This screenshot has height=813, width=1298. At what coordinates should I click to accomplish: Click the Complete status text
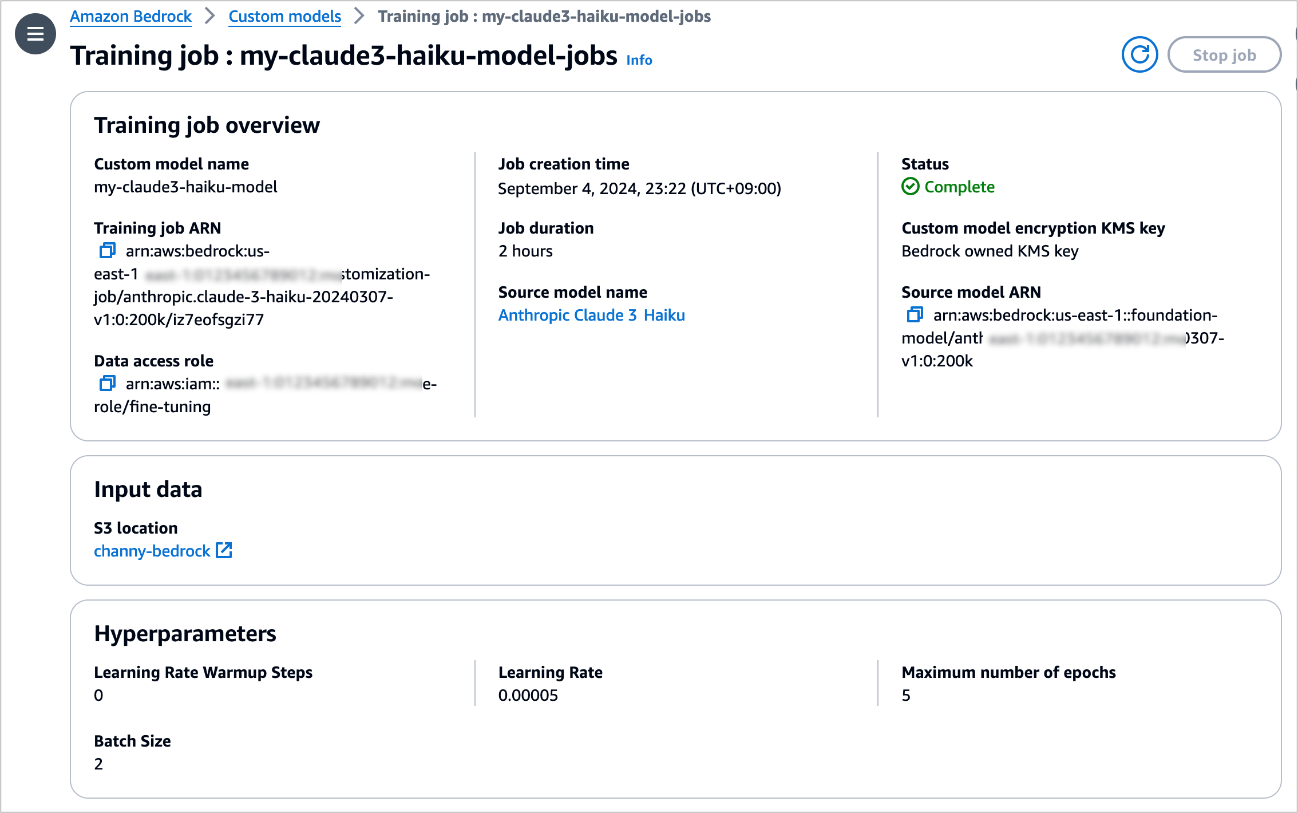959,187
